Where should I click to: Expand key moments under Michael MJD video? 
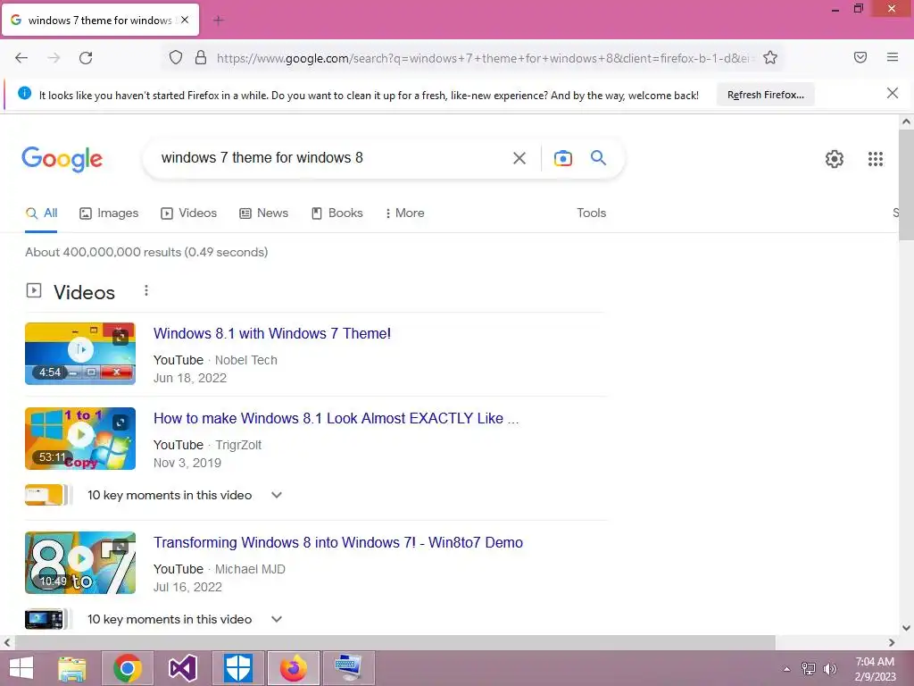pos(277,620)
